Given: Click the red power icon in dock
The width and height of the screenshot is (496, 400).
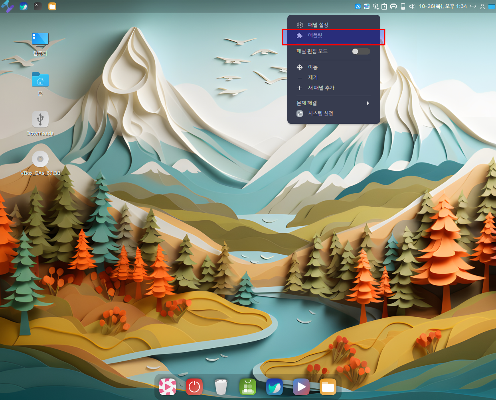Looking at the screenshot, I should click(194, 386).
